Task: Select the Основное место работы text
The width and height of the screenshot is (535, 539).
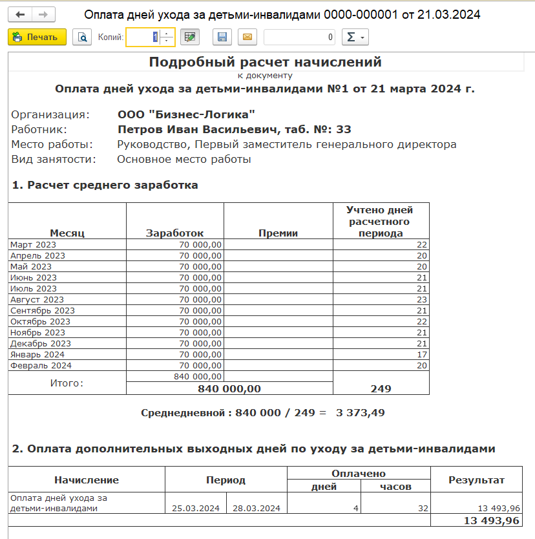Action: tap(184, 159)
